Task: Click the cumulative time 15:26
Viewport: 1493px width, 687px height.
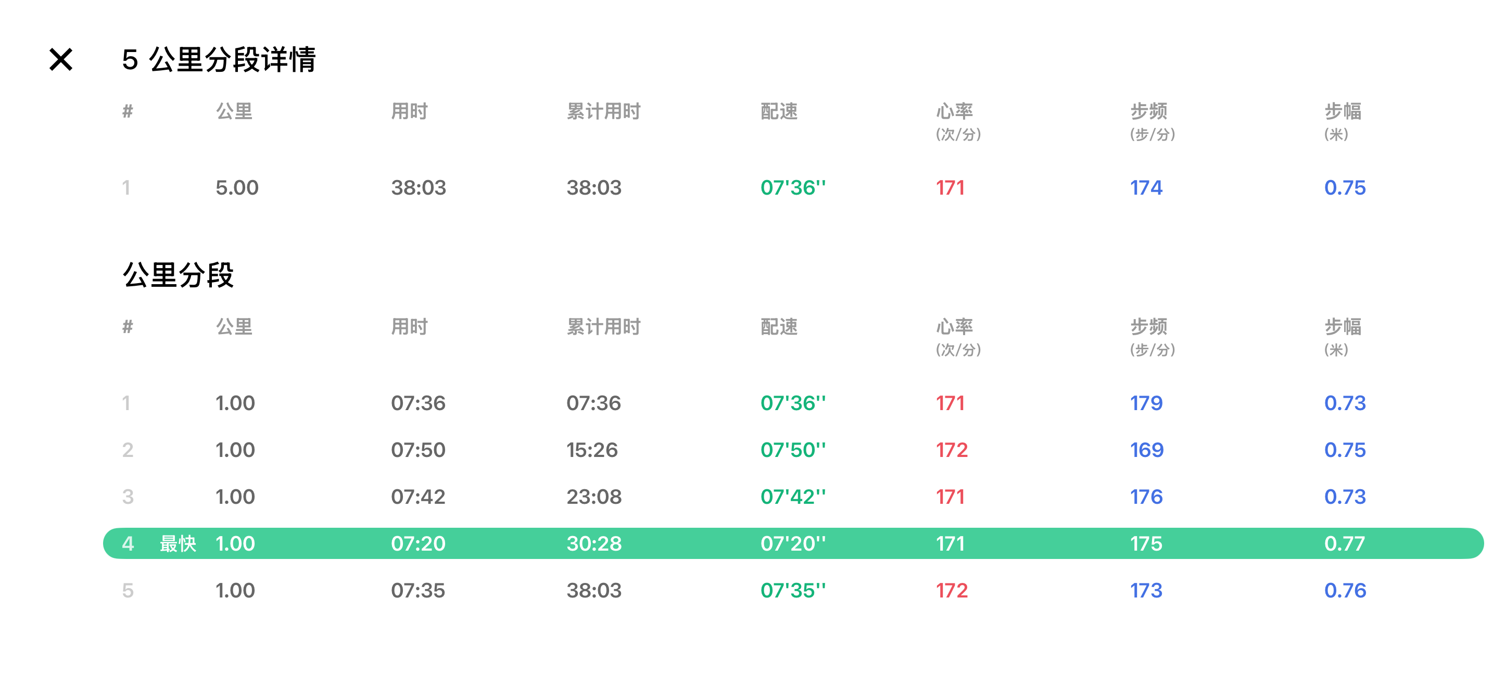Action: (592, 450)
